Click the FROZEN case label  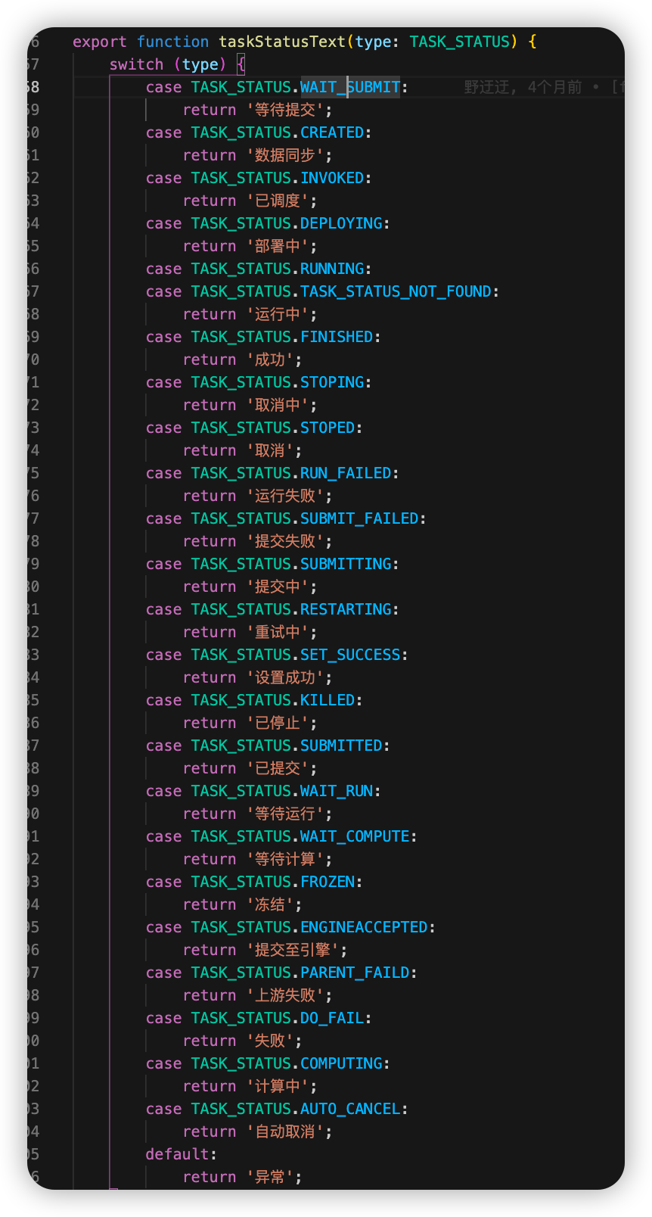328,882
